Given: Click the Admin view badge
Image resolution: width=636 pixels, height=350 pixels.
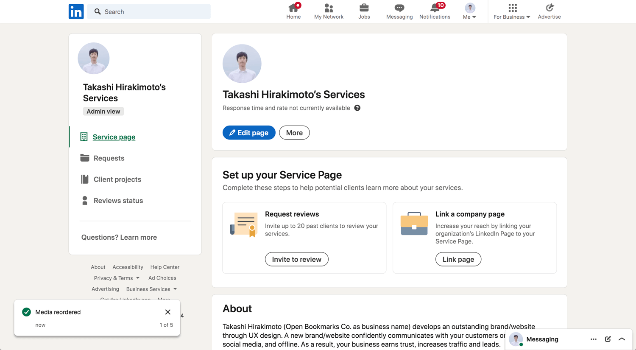Looking at the screenshot, I should coord(103,111).
